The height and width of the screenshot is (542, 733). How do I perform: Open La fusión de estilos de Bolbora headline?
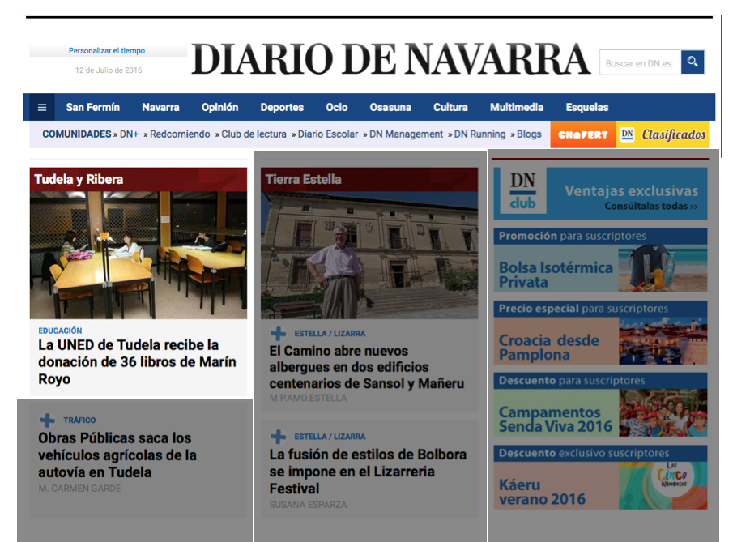pos(368,472)
